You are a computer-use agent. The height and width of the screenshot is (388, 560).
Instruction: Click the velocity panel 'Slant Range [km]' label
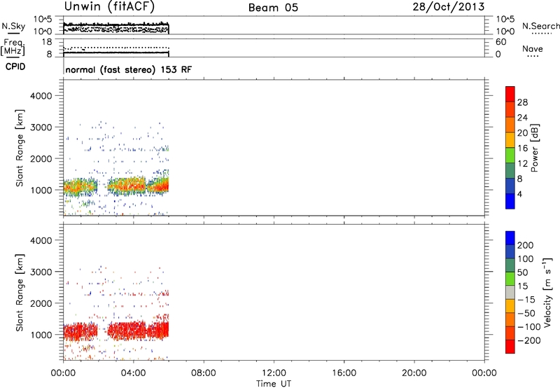coord(20,293)
